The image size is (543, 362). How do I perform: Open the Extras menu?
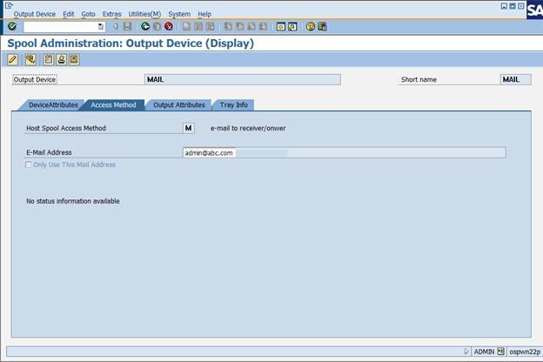click(x=112, y=14)
